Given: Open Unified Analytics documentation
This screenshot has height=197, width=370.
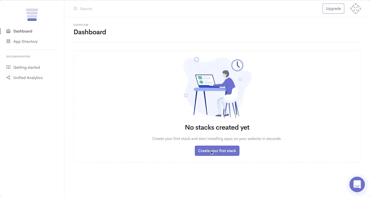Looking at the screenshot, I should tap(28, 78).
